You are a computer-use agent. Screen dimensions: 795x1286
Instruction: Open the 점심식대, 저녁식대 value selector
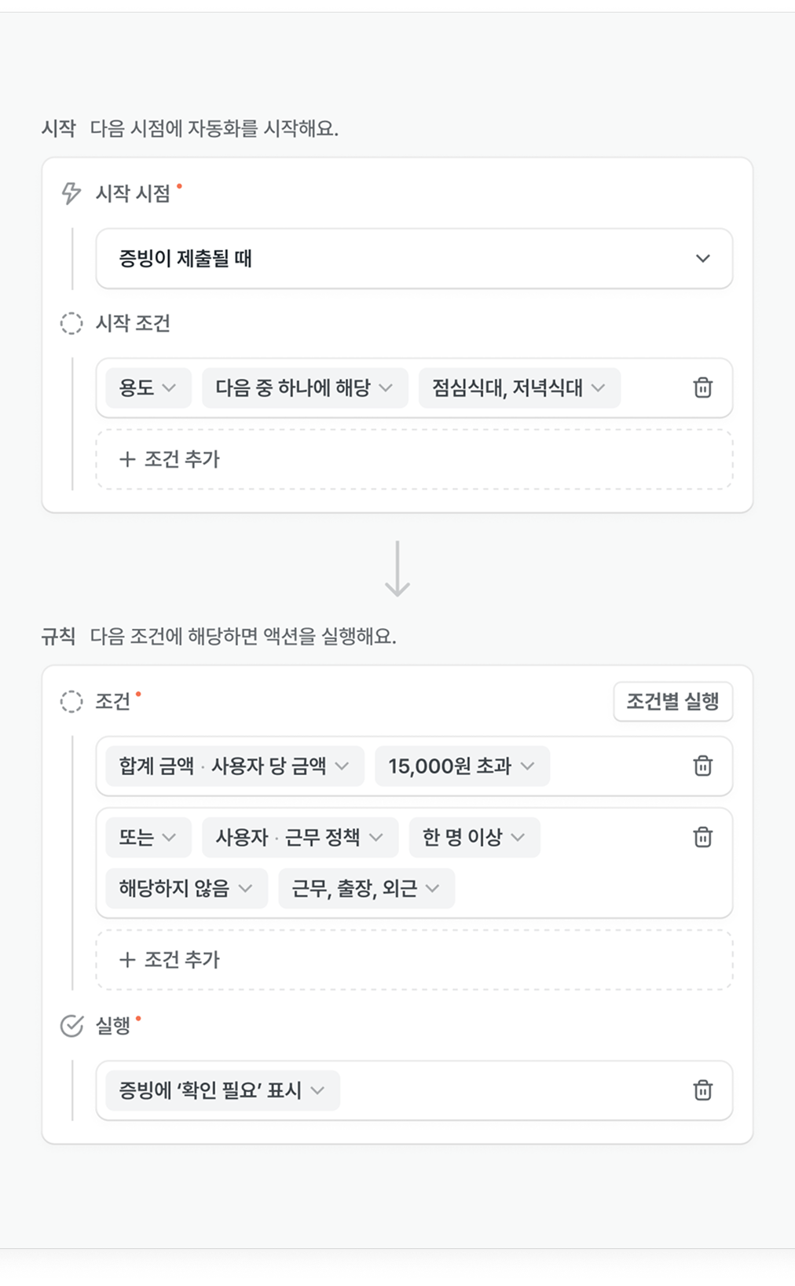pos(518,388)
